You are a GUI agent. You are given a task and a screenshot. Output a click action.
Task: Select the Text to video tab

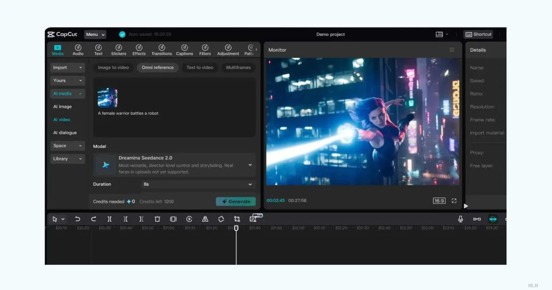(x=200, y=67)
